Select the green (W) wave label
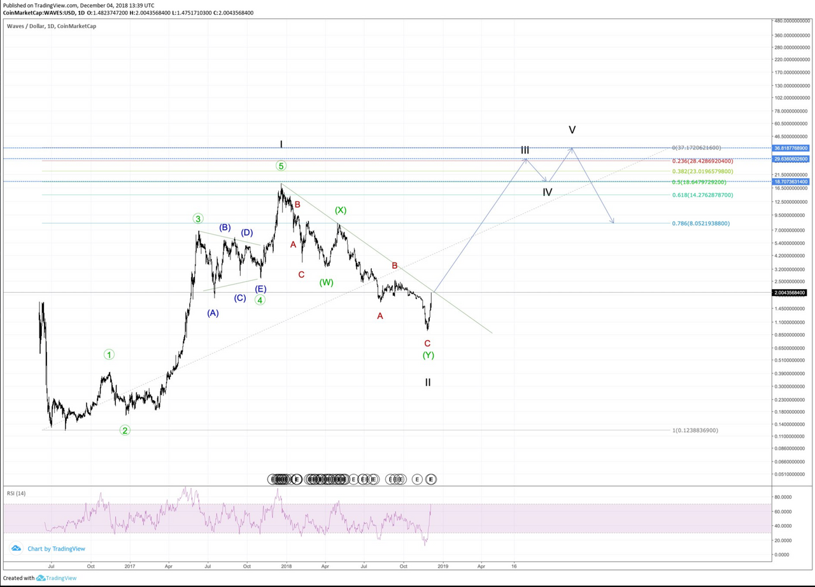Screen dimensions: 815x587 tap(326, 282)
